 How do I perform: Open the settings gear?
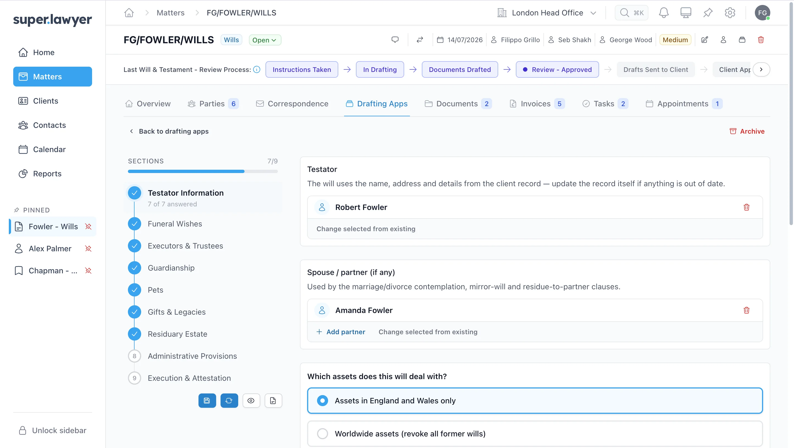(x=730, y=13)
